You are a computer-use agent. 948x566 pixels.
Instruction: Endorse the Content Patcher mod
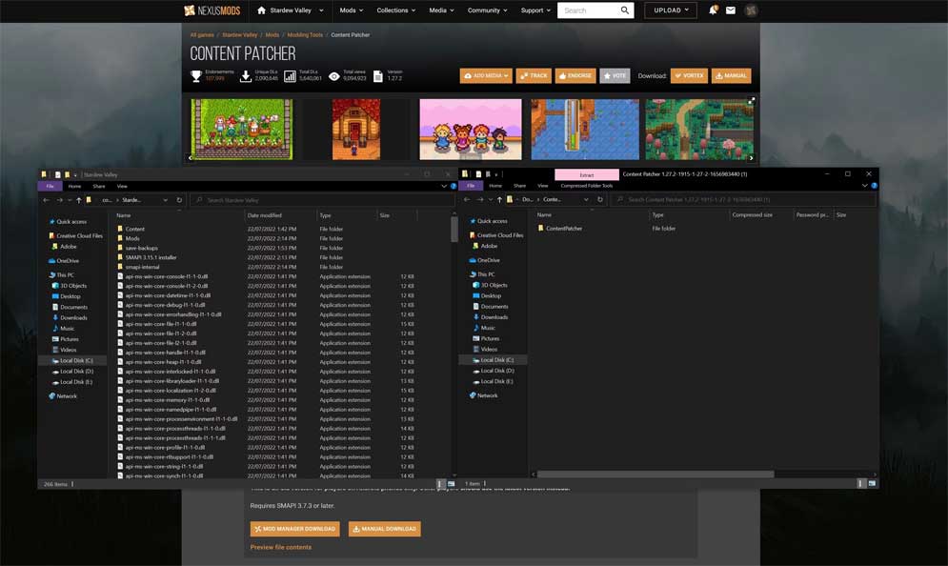tap(575, 75)
